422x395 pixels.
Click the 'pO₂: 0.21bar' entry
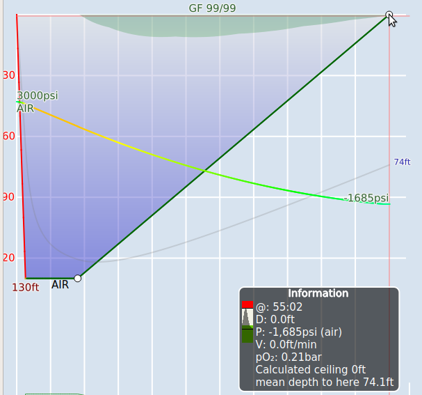289,357
